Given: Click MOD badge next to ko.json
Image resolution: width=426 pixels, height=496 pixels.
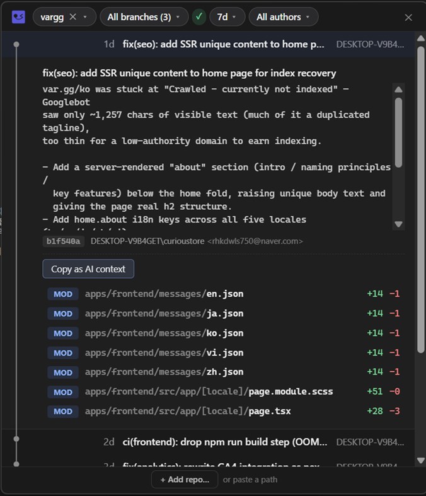Looking at the screenshot, I should 63,333.
